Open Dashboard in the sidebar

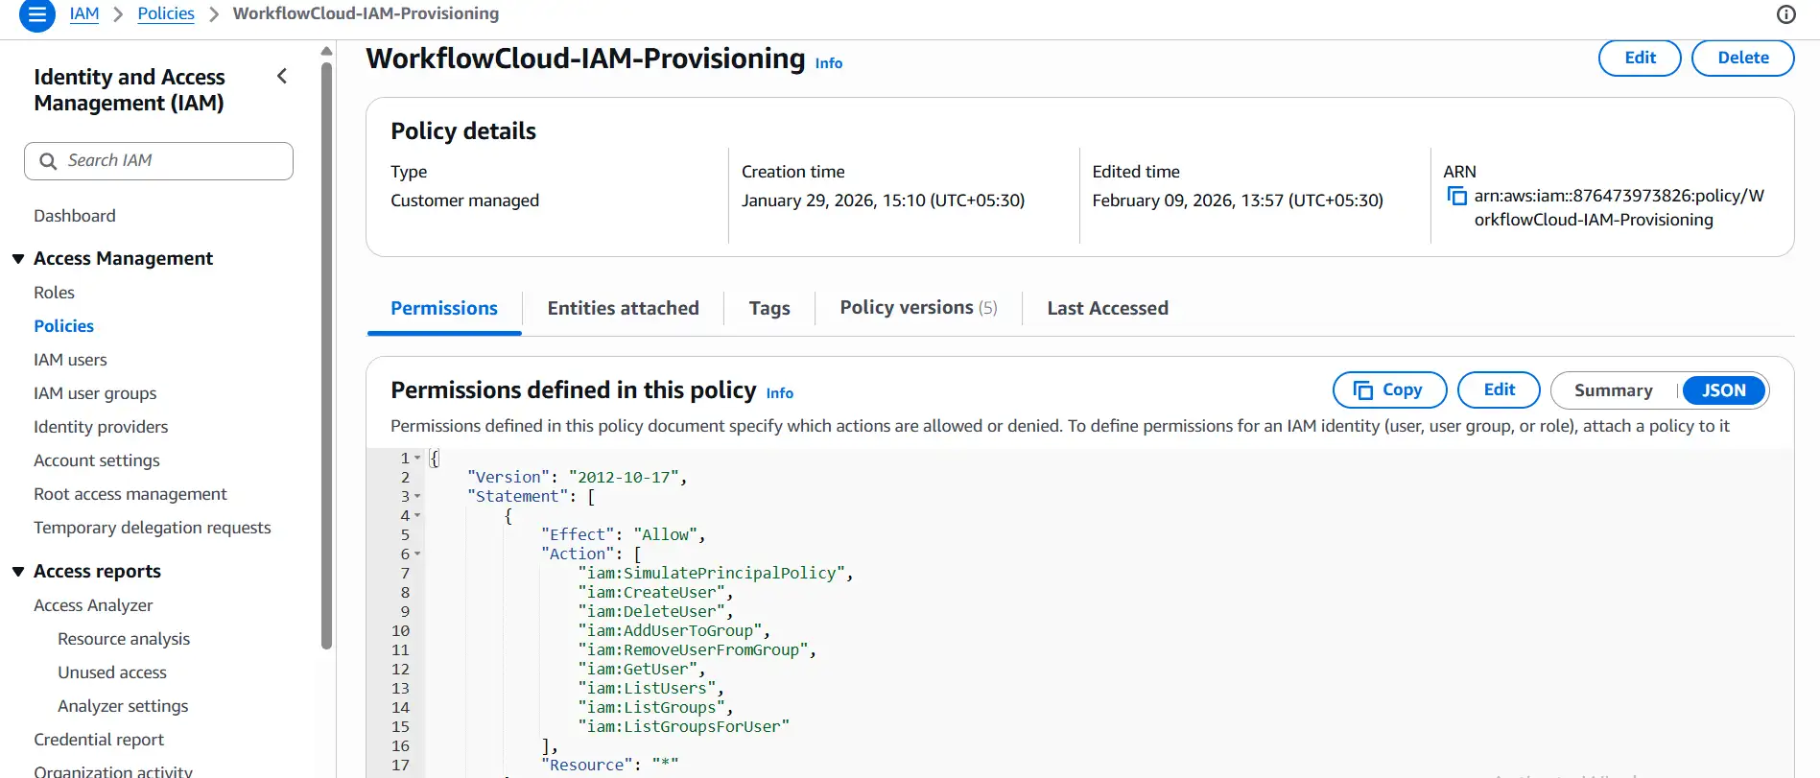coord(75,216)
